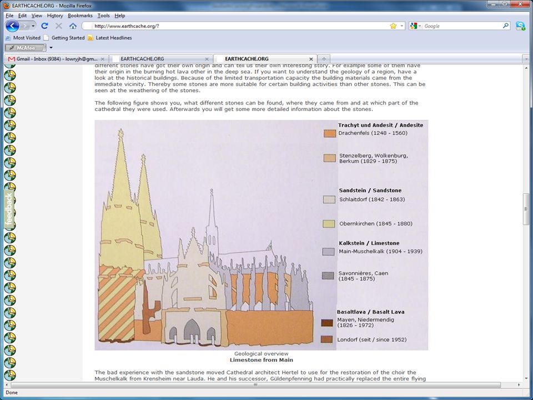Select the 'Geological overview' caption text
Viewport: 533px width, 400px height.
click(261, 354)
